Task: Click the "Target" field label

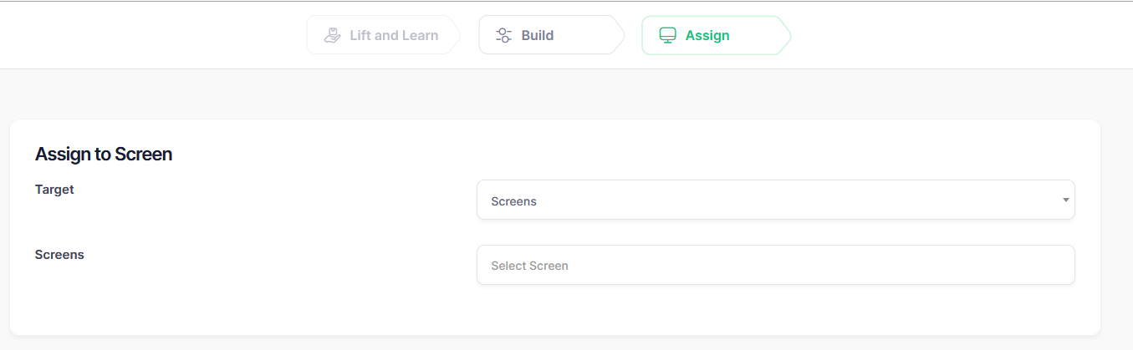Action: tap(54, 190)
